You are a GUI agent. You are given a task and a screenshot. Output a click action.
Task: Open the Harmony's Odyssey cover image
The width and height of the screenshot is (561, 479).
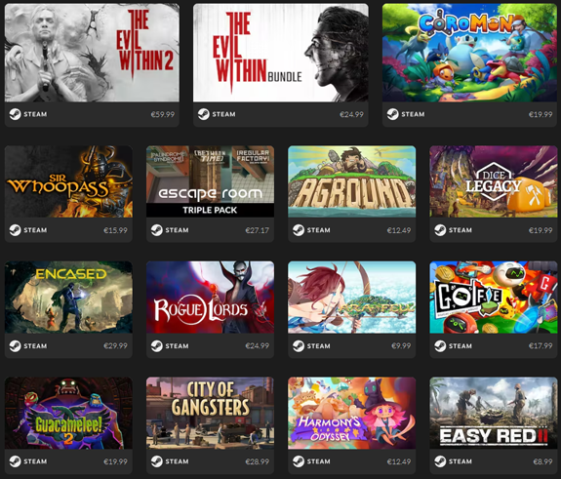point(351,413)
